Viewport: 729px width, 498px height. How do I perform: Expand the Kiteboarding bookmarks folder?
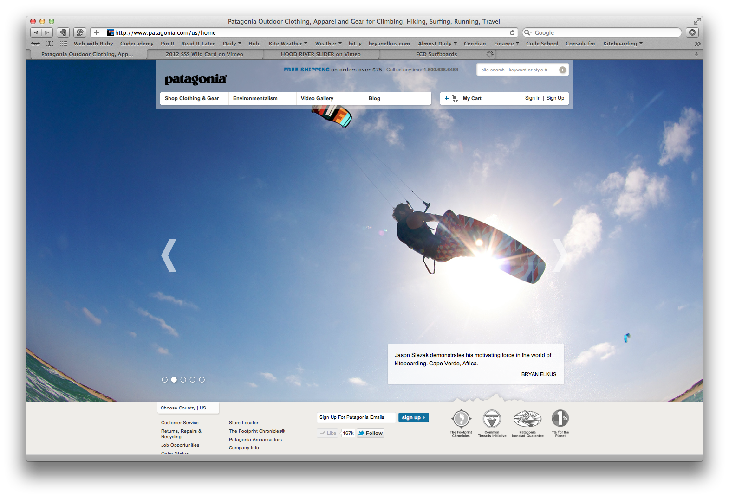(x=623, y=44)
